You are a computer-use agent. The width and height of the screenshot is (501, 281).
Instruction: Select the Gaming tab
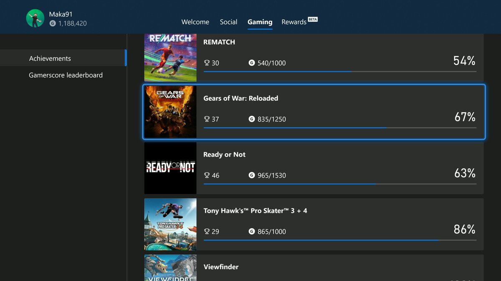(260, 22)
